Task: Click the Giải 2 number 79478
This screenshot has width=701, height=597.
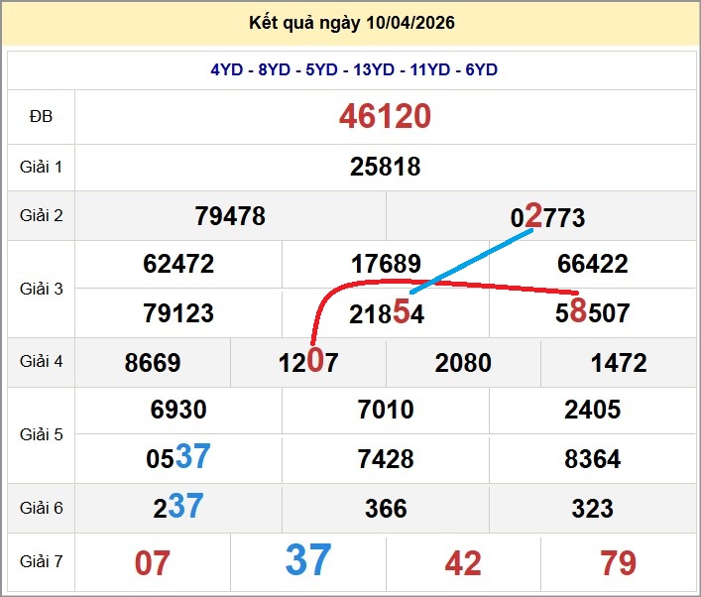Action: pos(230,216)
